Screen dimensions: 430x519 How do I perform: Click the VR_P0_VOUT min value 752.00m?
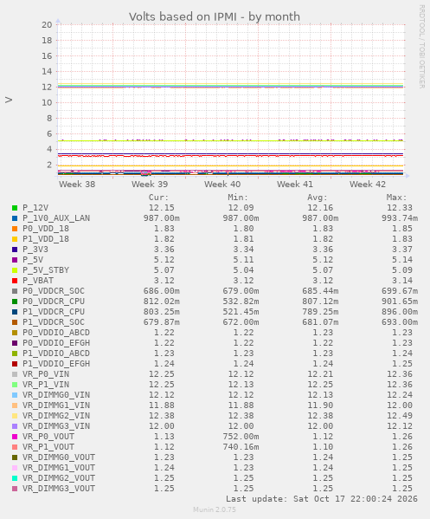tap(241, 437)
